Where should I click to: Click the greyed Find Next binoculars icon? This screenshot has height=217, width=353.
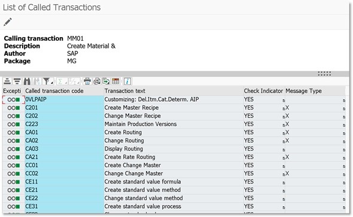pyautogui.click(x=36, y=81)
